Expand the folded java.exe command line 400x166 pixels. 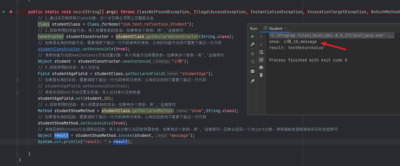[391, 36]
